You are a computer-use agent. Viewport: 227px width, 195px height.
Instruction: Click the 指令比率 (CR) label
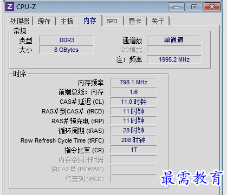(85, 150)
